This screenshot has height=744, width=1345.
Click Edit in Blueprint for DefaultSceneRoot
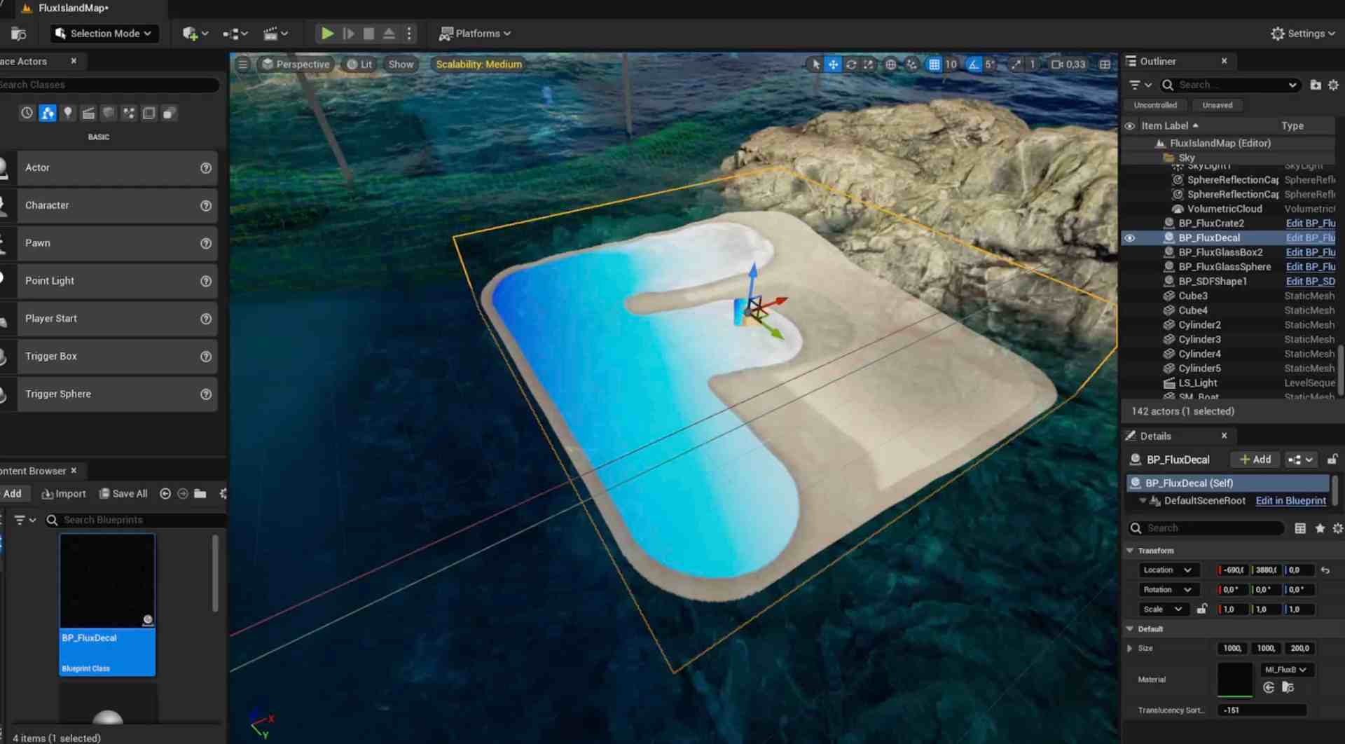tap(1290, 500)
